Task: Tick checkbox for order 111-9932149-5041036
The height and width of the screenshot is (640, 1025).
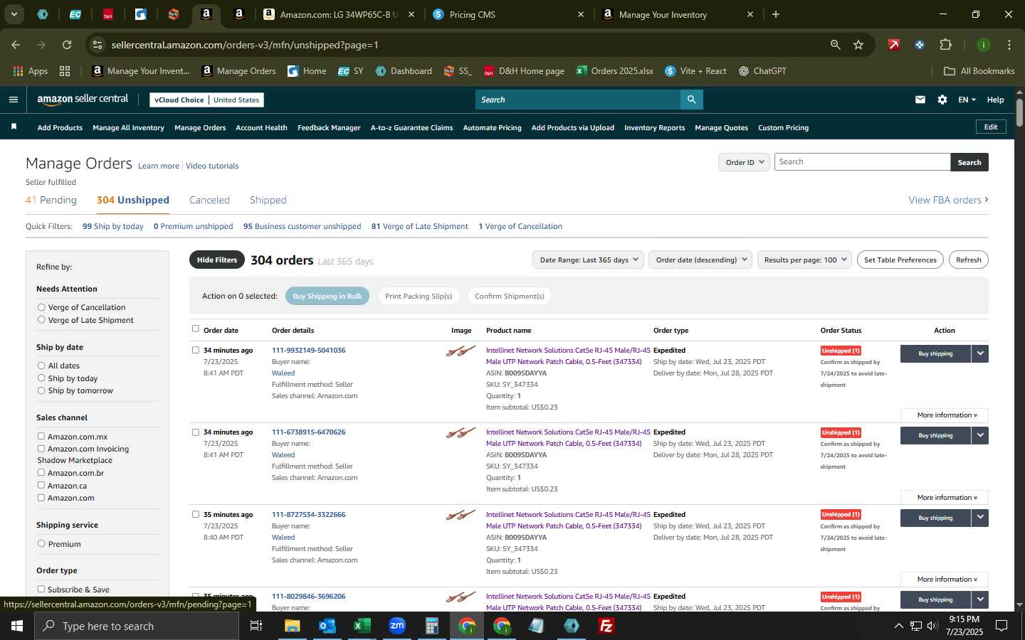Action: pos(196,350)
